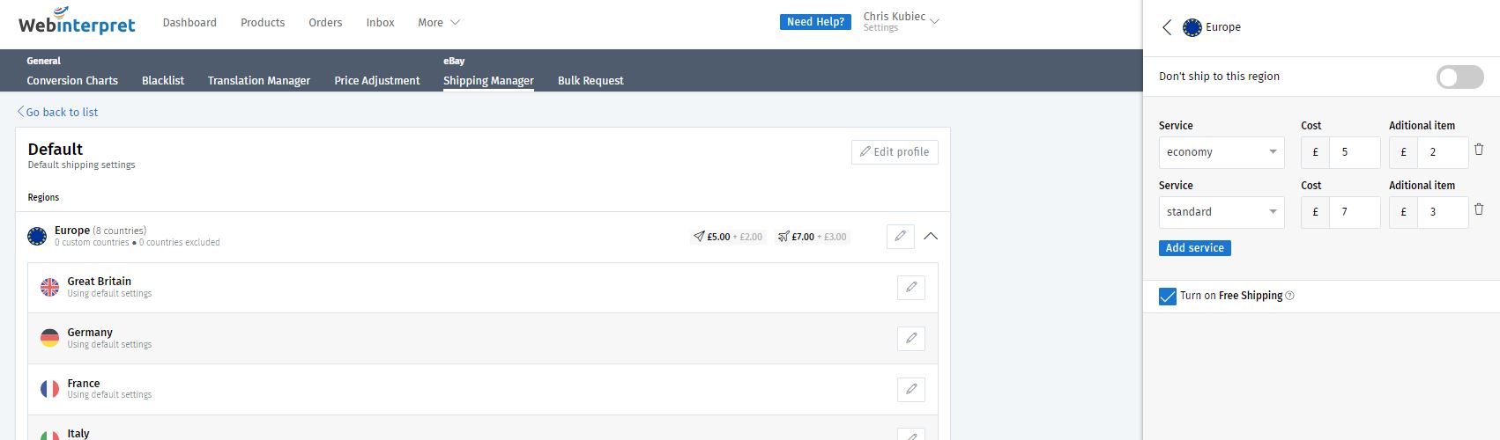The height and width of the screenshot is (440, 1500).
Task: Open the Price Adjustment tab
Action: click(377, 80)
